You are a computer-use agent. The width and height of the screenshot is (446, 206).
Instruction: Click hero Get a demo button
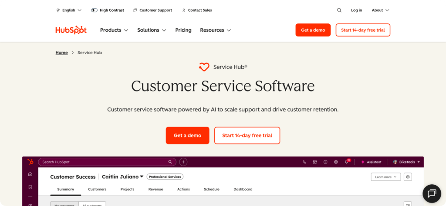[x=187, y=135]
